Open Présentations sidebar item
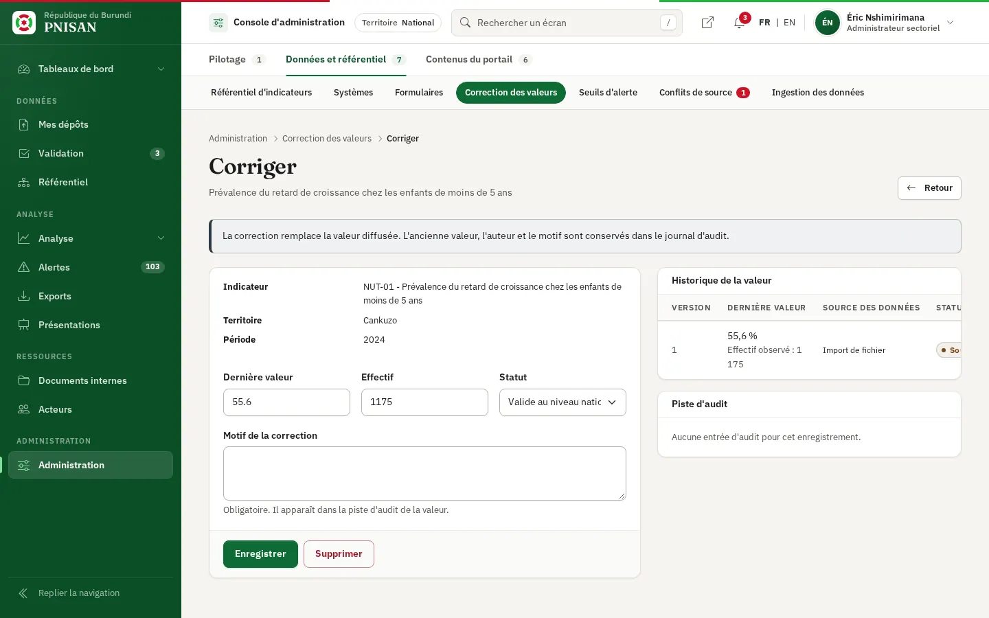Viewport: 989px width, 618px height. coord(91,325)
